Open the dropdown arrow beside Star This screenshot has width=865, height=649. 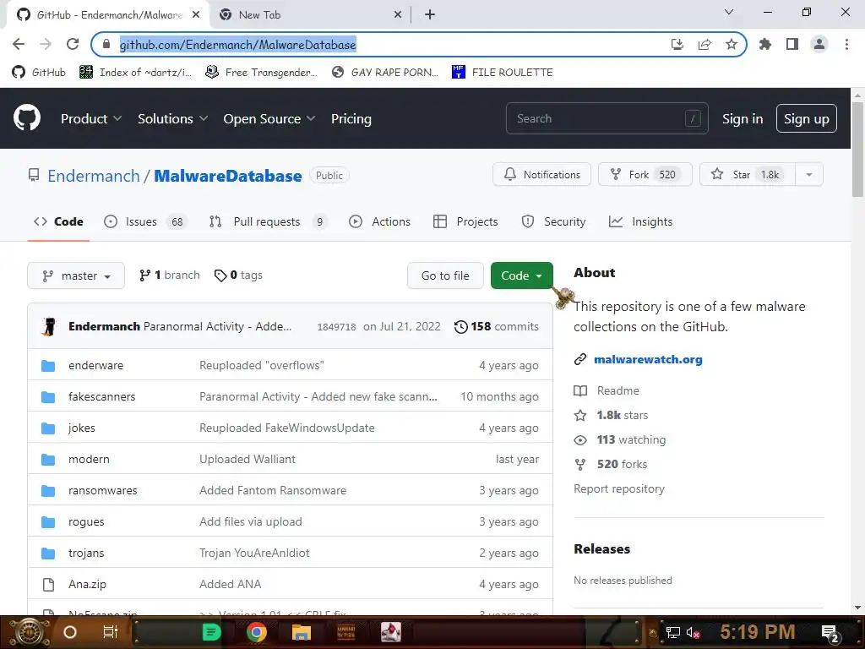808,174
